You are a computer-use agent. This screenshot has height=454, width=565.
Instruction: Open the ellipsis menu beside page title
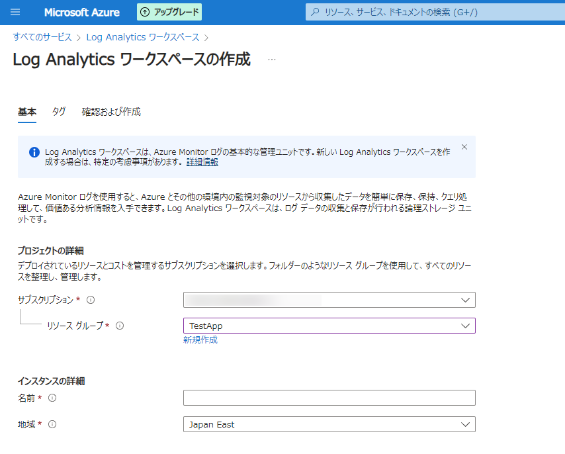coord(272,60)
